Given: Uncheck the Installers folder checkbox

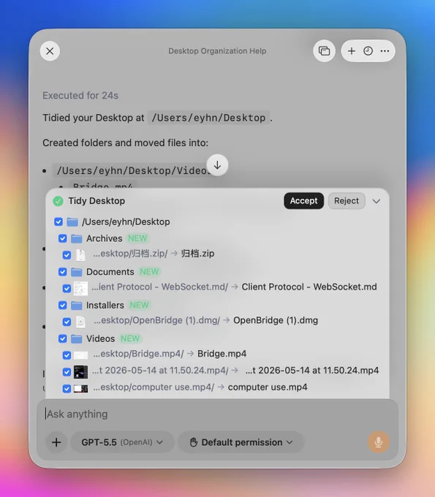Looking at the screenshot, I should 62,306.
